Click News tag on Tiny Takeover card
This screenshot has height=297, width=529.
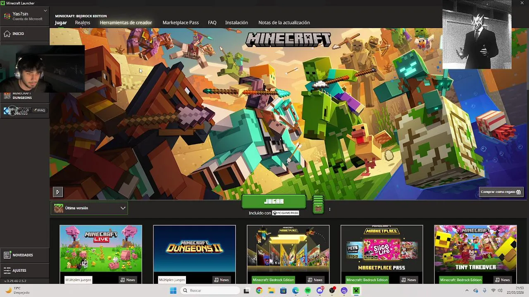click(503, 280)
